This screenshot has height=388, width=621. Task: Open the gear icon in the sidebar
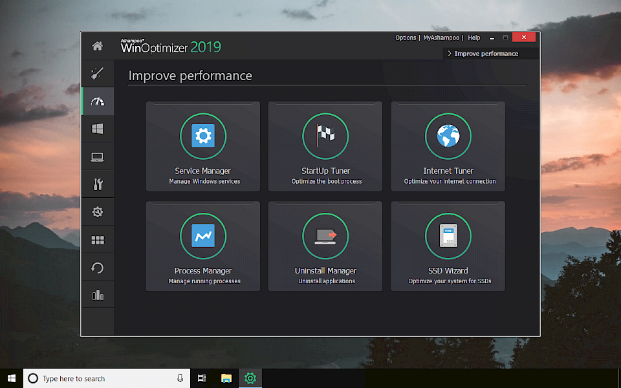coord(98,212)
